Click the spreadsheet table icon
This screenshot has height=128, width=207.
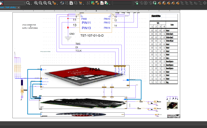click(102, 3)
